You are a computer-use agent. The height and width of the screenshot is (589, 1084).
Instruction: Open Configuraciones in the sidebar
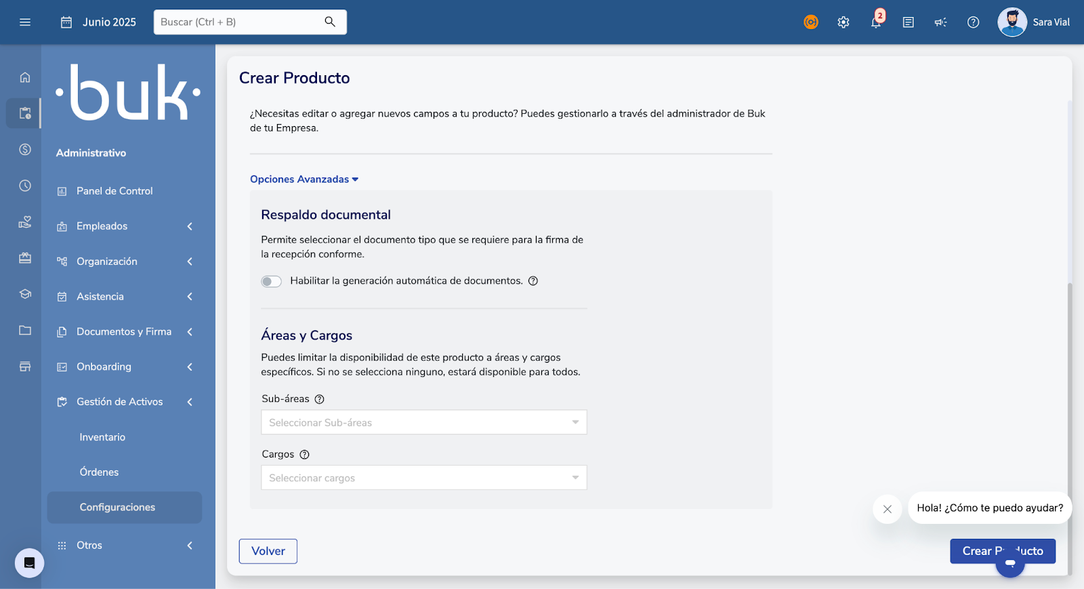point(117,507)
